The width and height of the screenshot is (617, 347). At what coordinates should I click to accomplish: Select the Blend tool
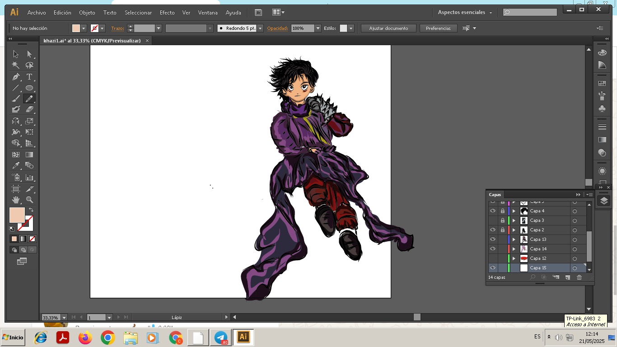[x=29, y=165]
